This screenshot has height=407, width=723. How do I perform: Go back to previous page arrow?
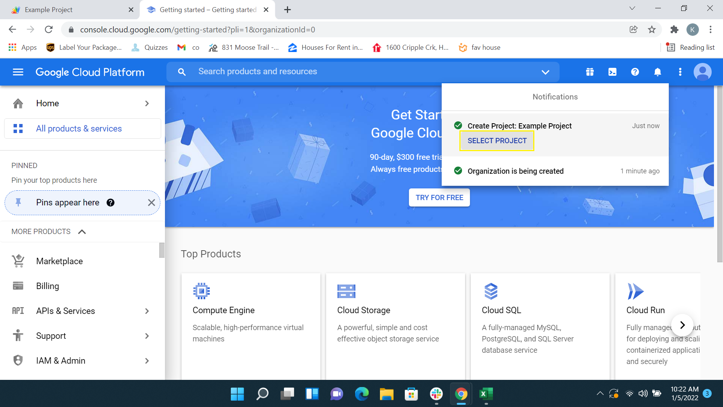click(x=12, y=29)
